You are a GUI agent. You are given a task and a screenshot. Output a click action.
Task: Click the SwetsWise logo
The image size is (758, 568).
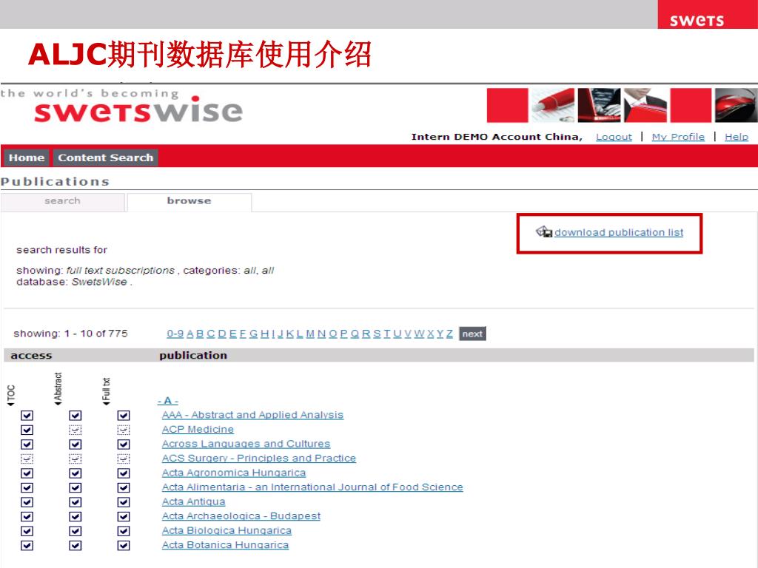(138, 110)
